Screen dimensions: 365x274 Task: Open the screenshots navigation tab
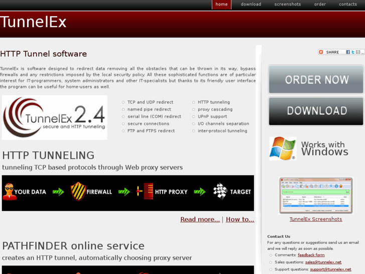click(x=288, y=5)
